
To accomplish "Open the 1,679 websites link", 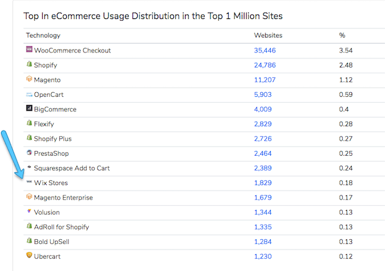I will pyautogui.click(x=263, y=198).
